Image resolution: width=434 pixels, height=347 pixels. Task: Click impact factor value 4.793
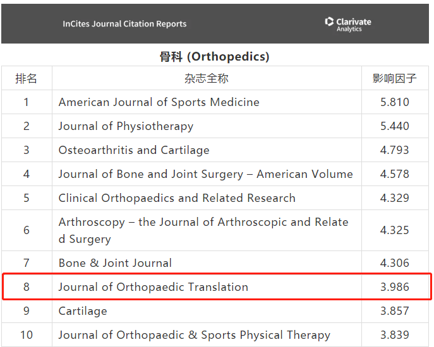(394, 150)
